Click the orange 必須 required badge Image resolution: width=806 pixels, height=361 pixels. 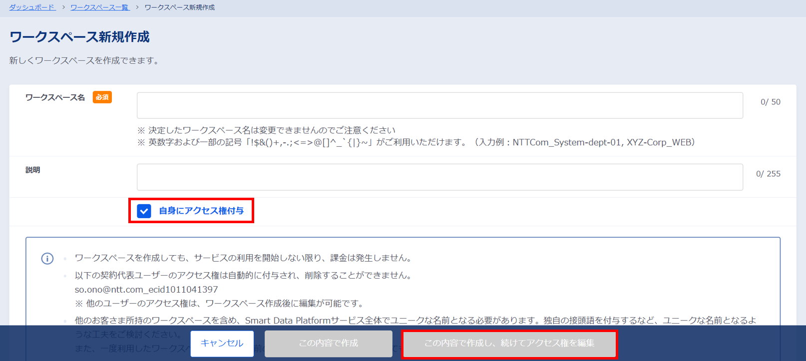102,97
